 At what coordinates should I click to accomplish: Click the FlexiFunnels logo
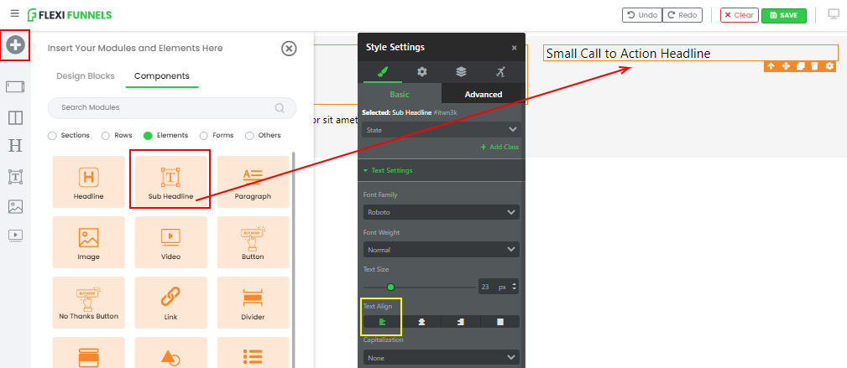70,15
